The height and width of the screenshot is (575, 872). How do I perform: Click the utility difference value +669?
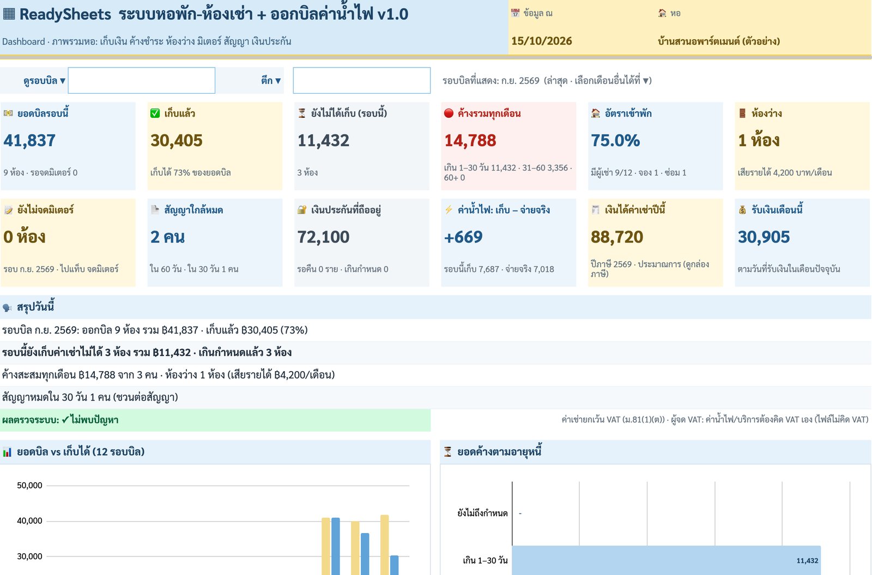(463, 237)
